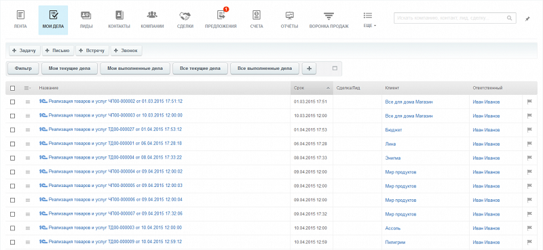This screenshot has width=543, height=250.
Task: Open the Лиды section icon
Action: tap(86, 15)
